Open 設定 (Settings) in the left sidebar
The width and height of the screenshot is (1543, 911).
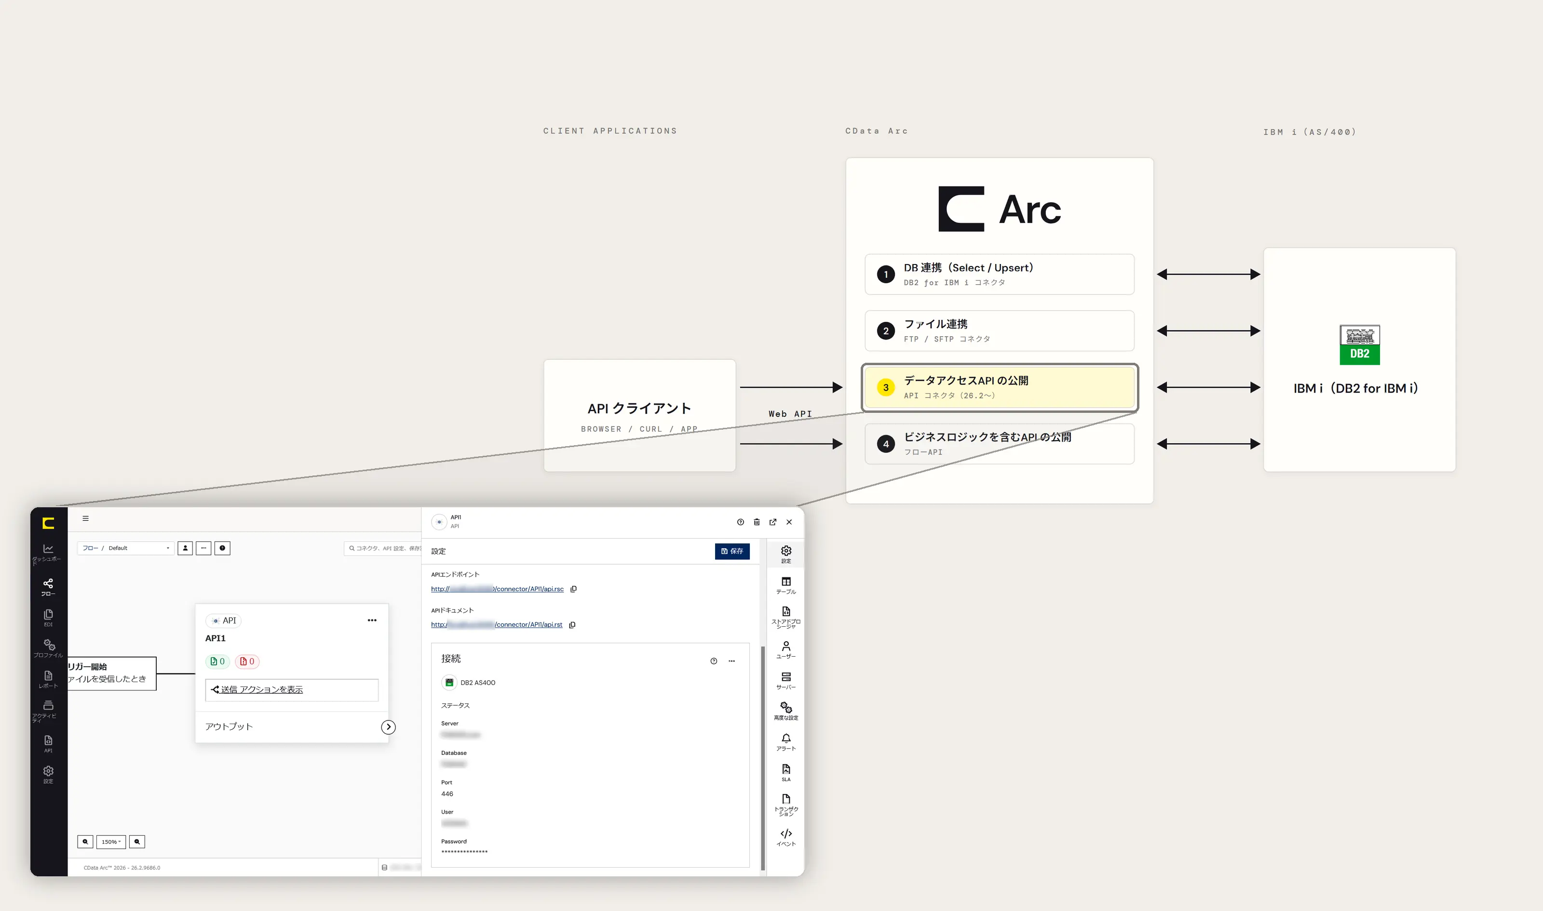click(48, 774)
